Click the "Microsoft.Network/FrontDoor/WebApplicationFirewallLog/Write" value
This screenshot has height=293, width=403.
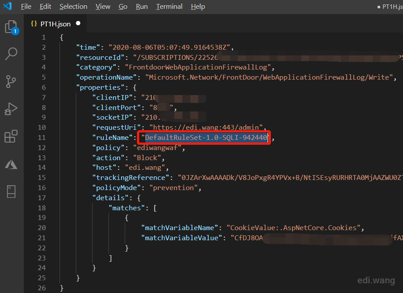pos(269,77)
